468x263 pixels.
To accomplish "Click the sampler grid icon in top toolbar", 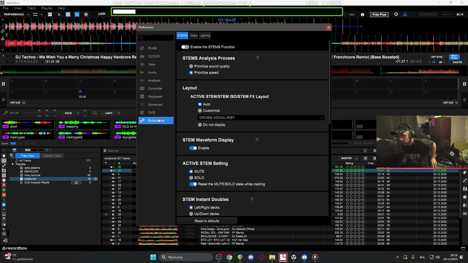I will 68,14.
